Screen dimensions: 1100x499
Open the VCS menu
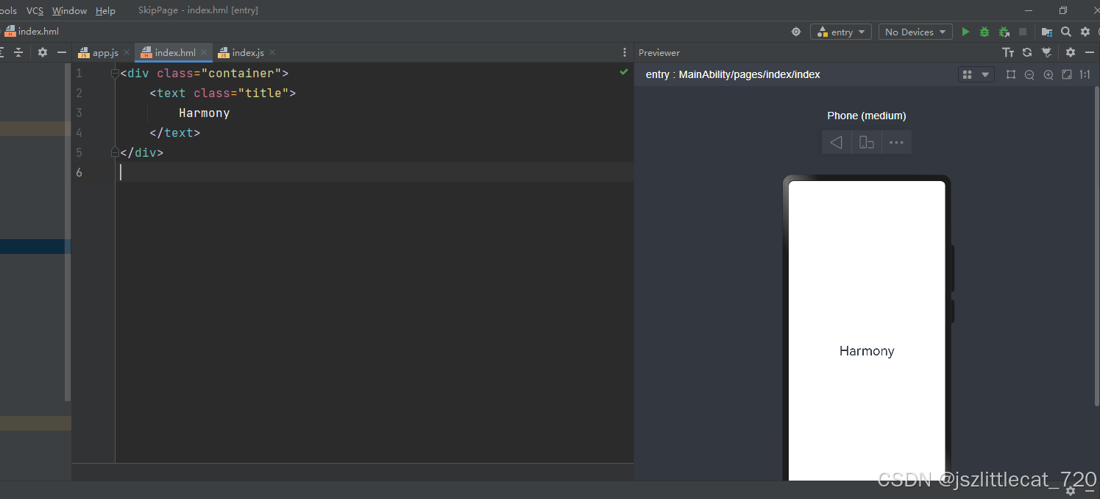(x=35, y=10)
